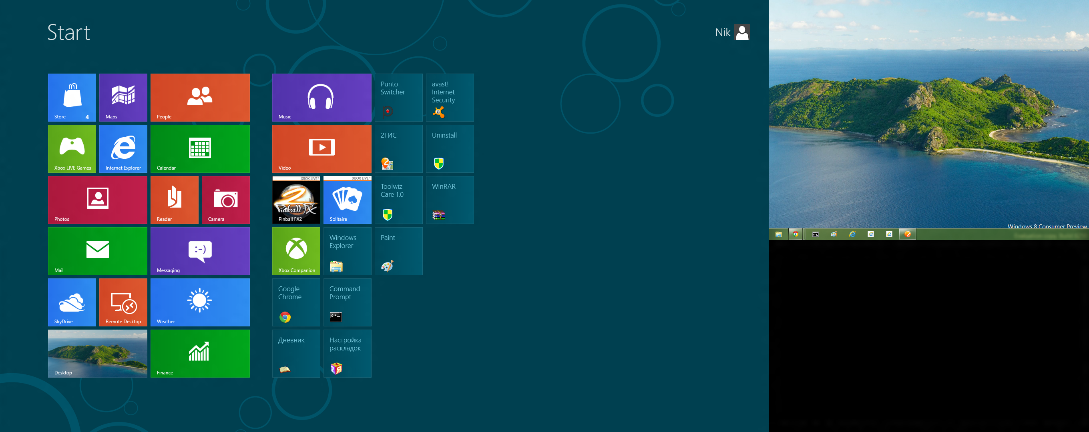The width and height of the screenshot is (1089, 432).
Task: Open the Solitaire tile
Action: pos(348,200)
